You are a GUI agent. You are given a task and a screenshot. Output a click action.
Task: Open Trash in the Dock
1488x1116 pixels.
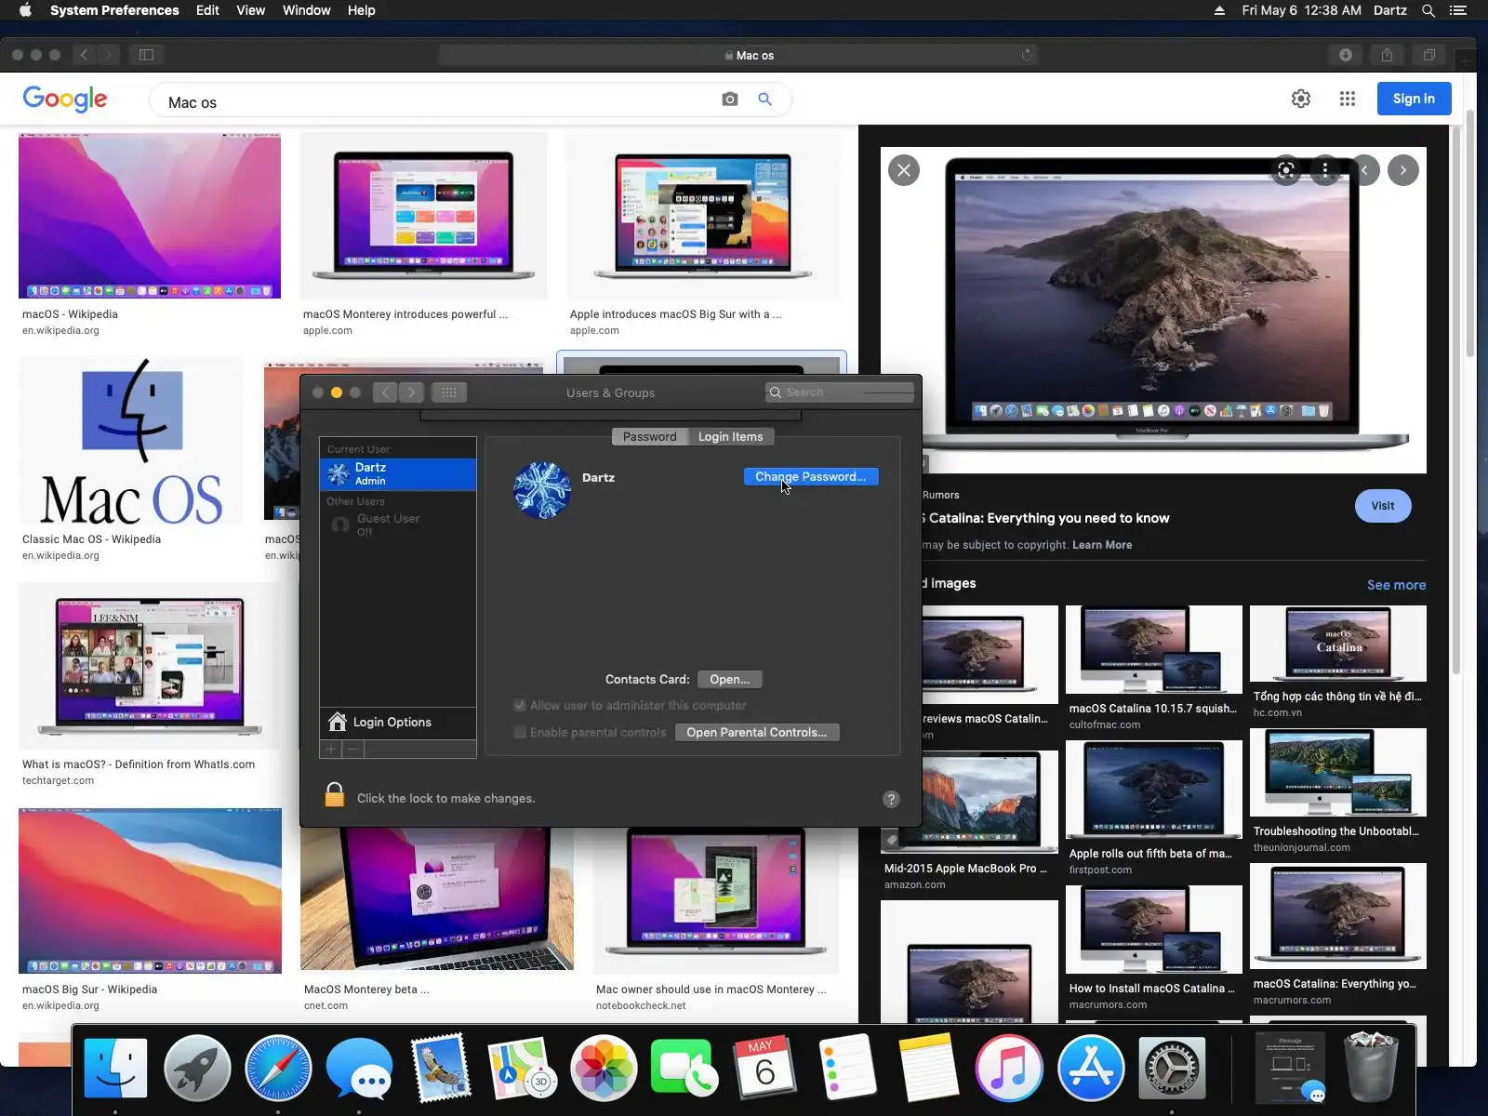coord(1372,1068)
